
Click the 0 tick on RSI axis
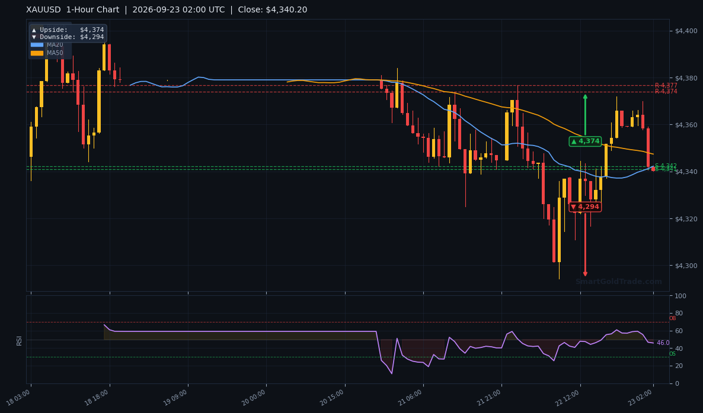click(677, 383)
